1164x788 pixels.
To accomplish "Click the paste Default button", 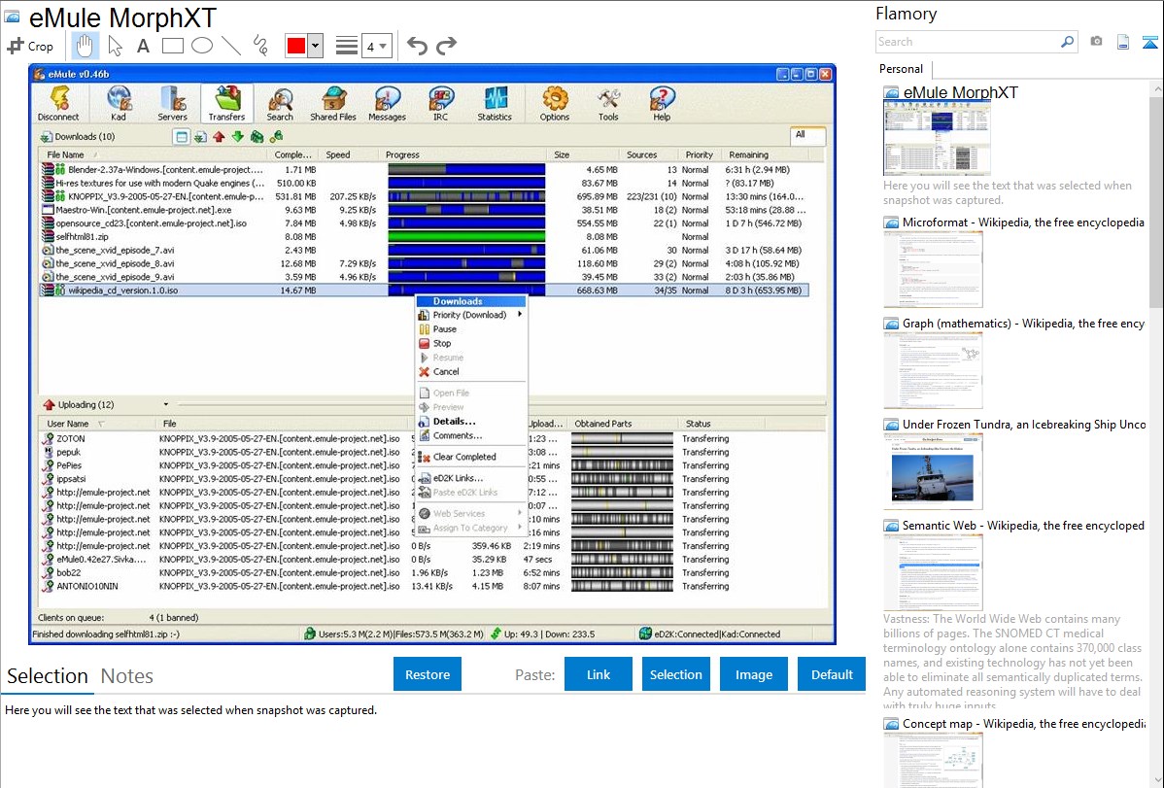I will [x=832, y=674].
